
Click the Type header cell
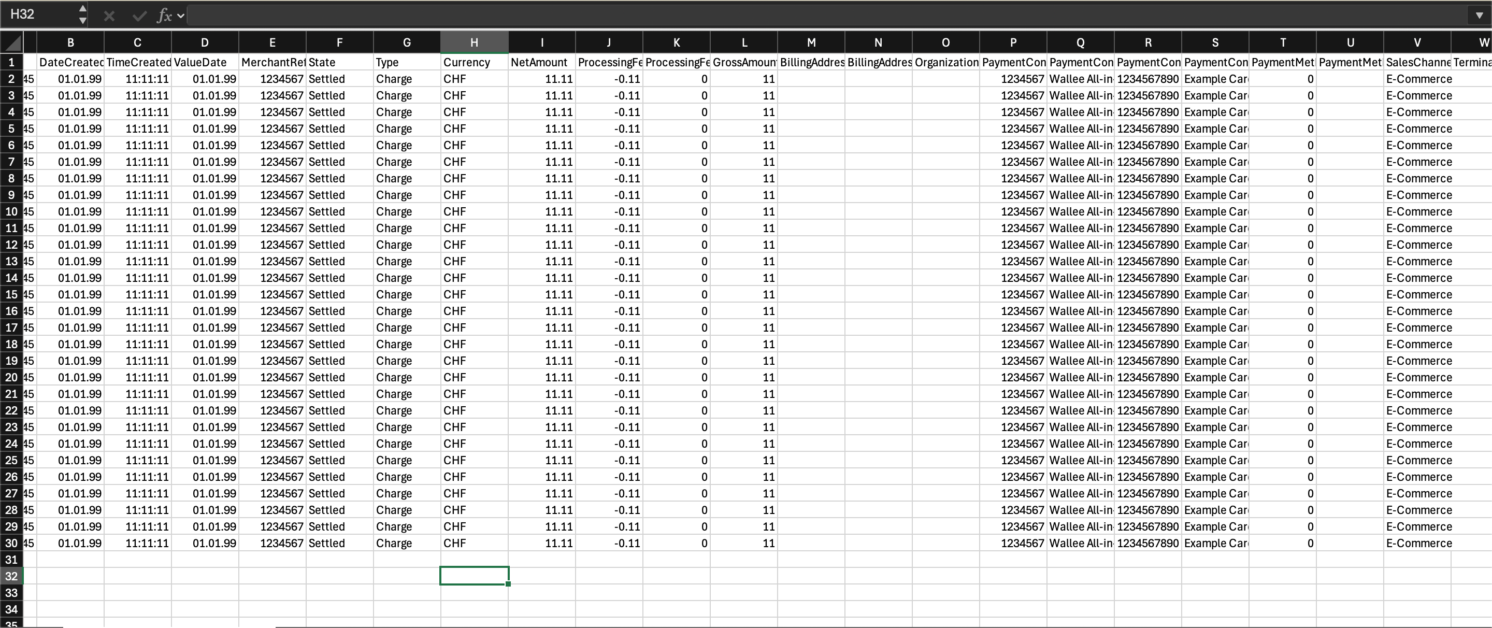click(x=407, y=62)
